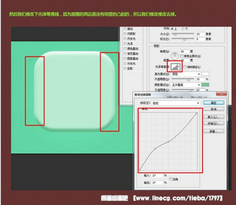The width and height of the screenshot is (236, 205).
Task: Enable the 颜色叠加 style checkbox
Action: [x=125, y=49]
